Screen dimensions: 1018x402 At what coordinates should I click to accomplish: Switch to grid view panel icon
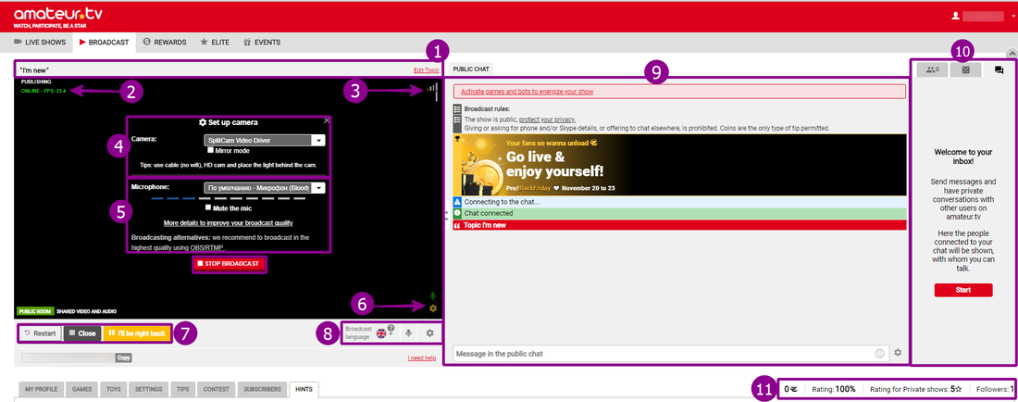(965, 70)
